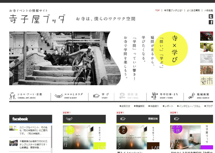This screenshot has height=153, width=215.
Task: Filter by レポート category
Action: click(168, 106)
